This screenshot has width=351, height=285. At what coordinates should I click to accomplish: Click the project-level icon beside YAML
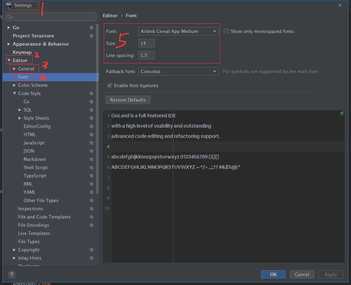tap(91, 192)
